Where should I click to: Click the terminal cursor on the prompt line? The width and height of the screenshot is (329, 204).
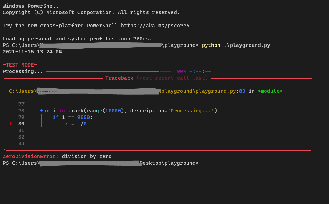click(x=201, y=163)
